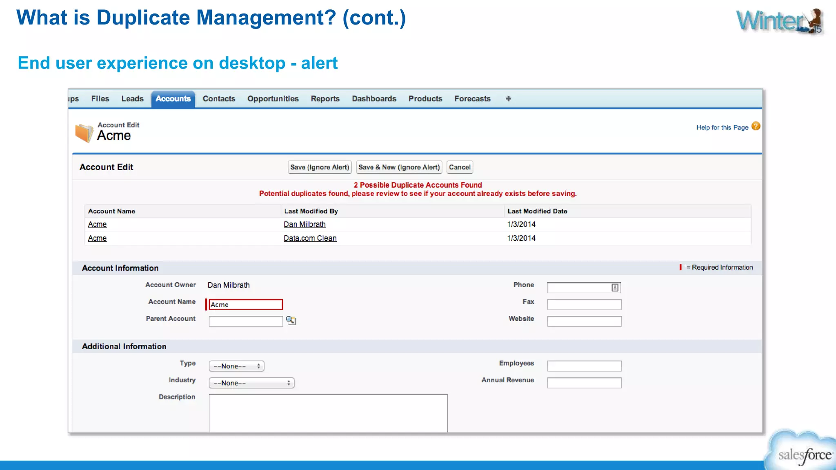Screen dimensions: 836x470
Task: Open Help for this Page link
Action: tap(722, 127)
